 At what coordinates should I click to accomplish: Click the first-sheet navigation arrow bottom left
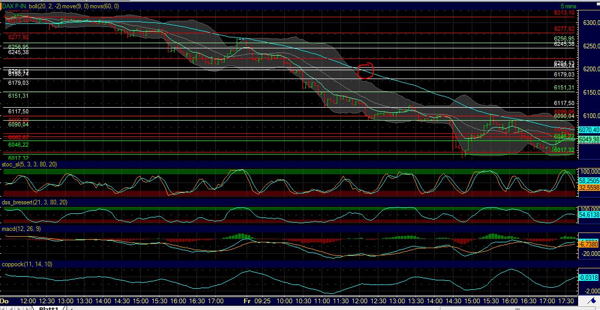tap(4, 307)
